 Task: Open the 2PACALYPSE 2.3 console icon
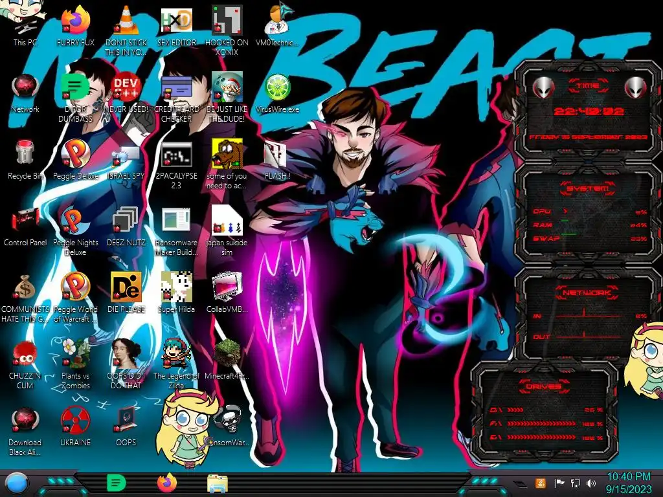[x=176, y=164]
